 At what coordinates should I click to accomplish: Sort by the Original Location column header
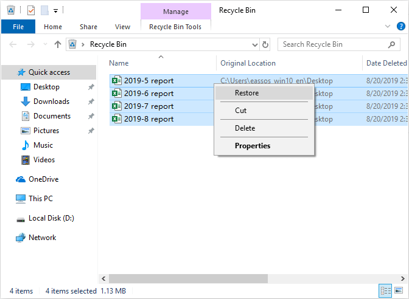click(x=248, y=63)
